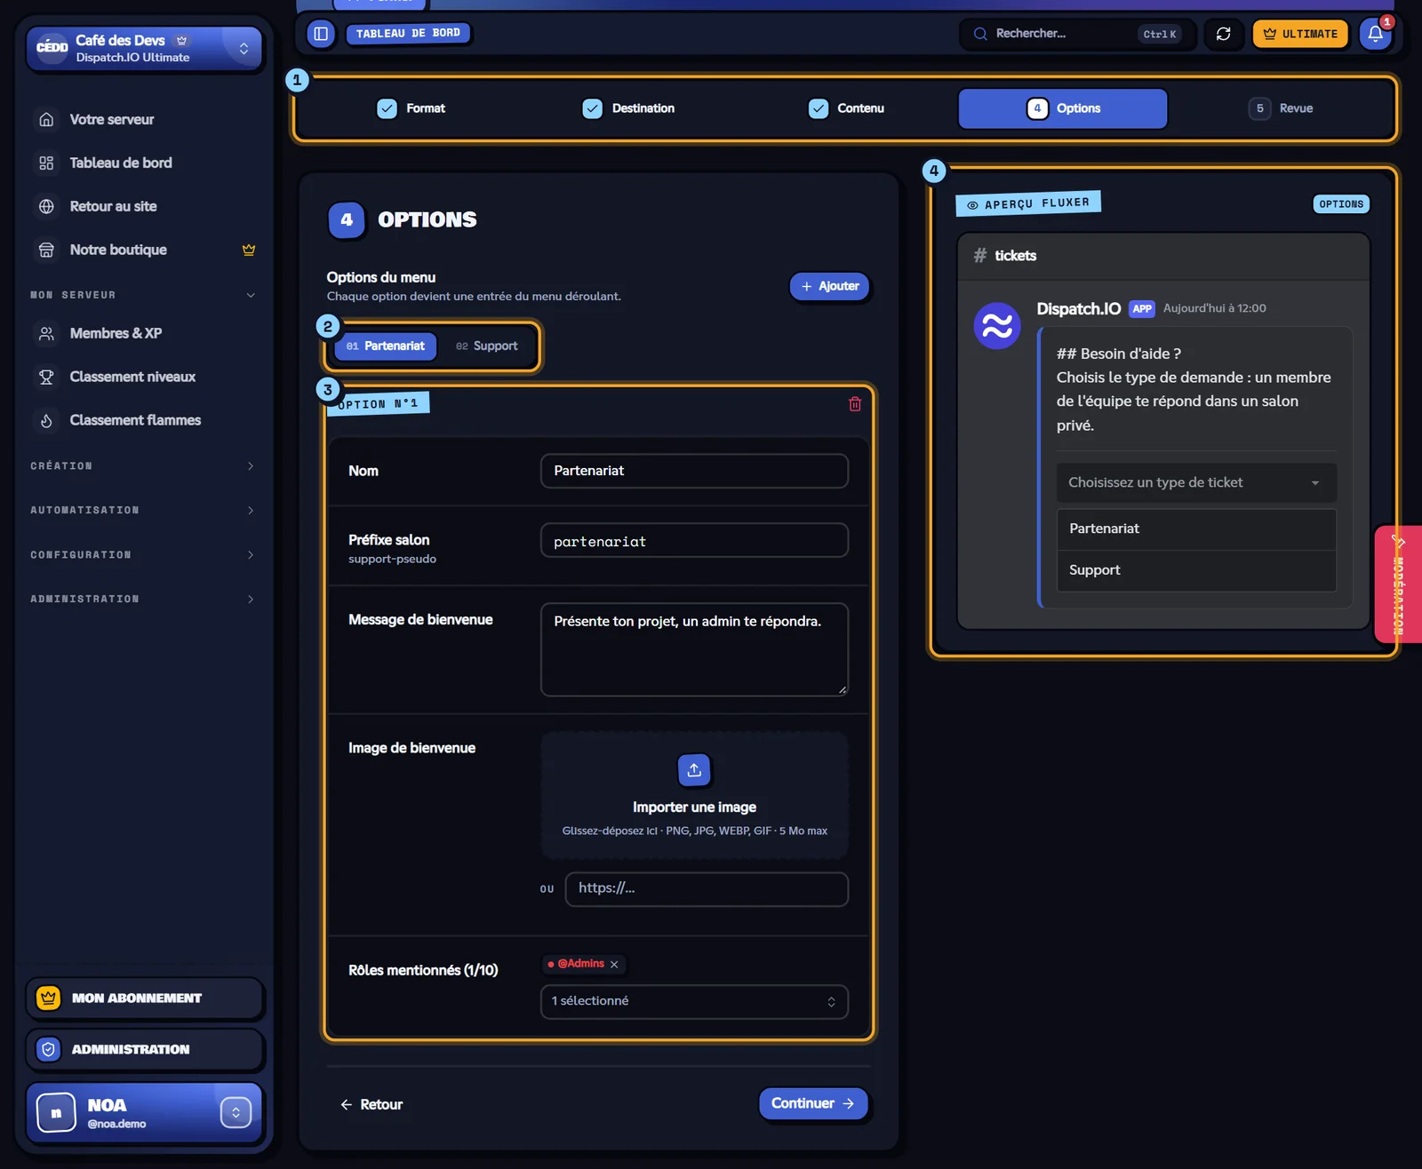Viewport: 1422px width, 1169px height.
Task: Click the upload image icon
Action: tap(694, 770)
